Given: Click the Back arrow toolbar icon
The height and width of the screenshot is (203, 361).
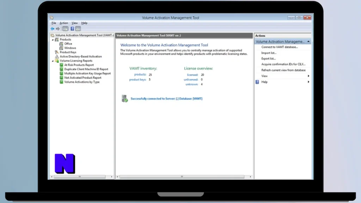Looking at the screenshot, I should click(53, 29).
